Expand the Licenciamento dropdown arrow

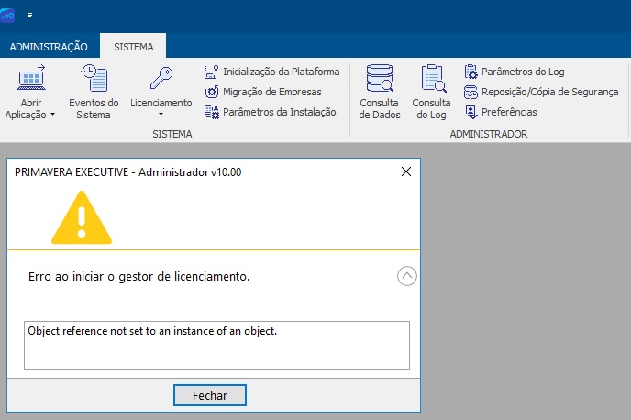click(161, 116)
